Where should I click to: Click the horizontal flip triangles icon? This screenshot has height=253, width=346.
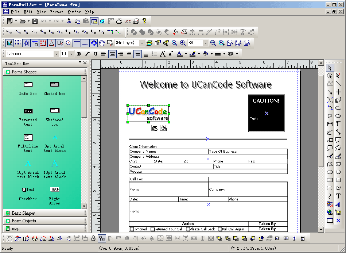tap(60, 238)
